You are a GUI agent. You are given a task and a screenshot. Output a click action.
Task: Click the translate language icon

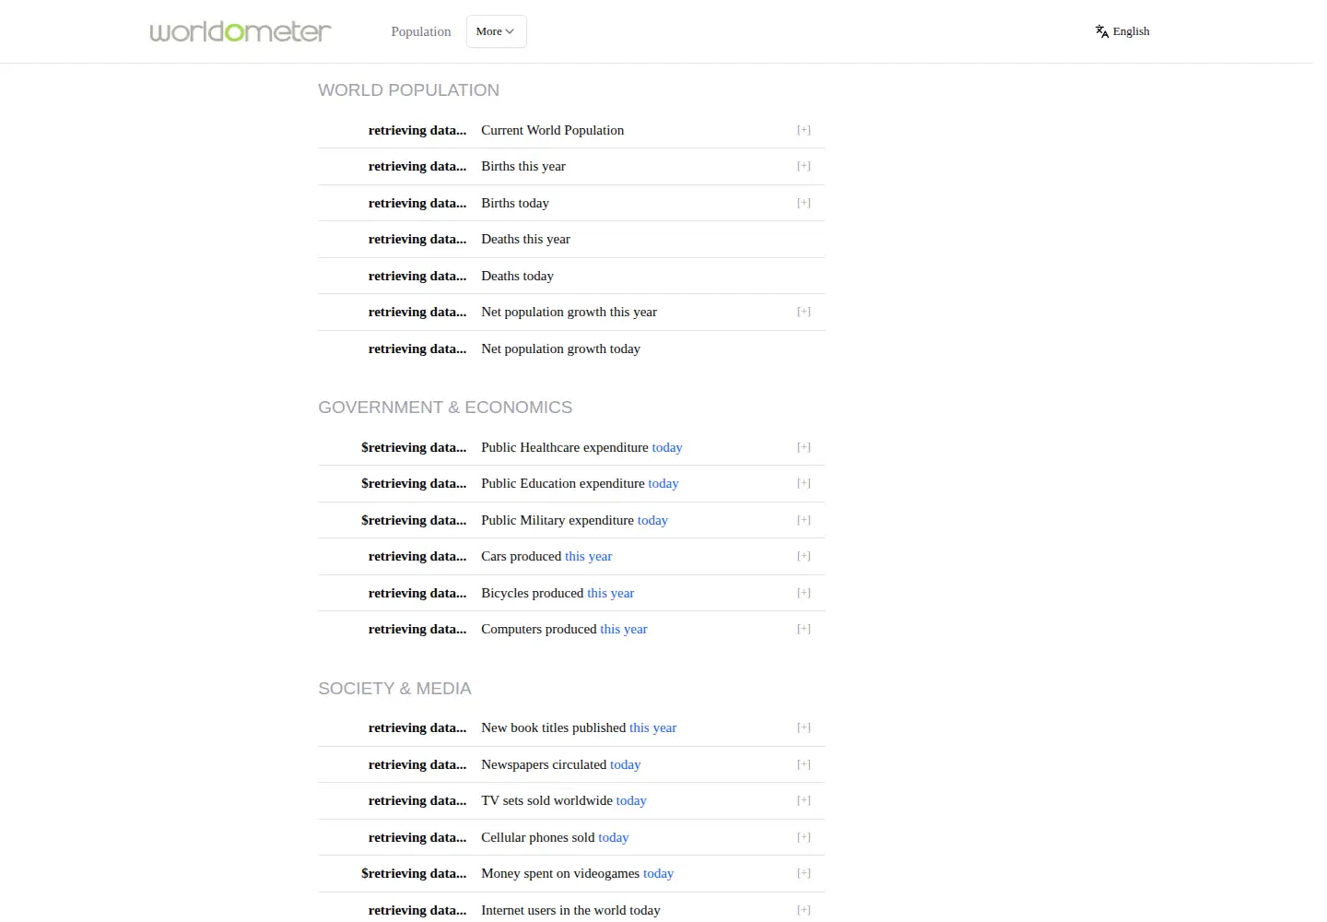(1101, 31)
